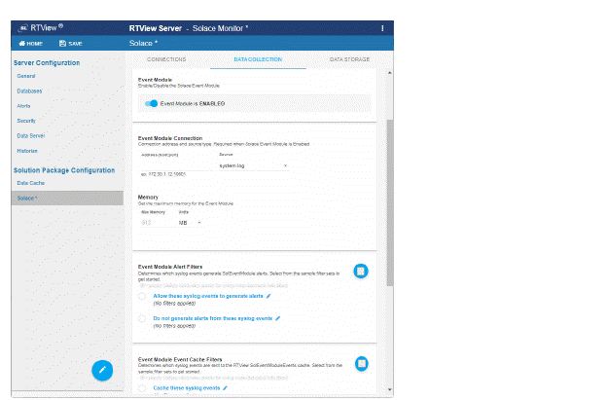Switch to the CONNECTIONS tab
609x400 pixels.
(172, 59)
